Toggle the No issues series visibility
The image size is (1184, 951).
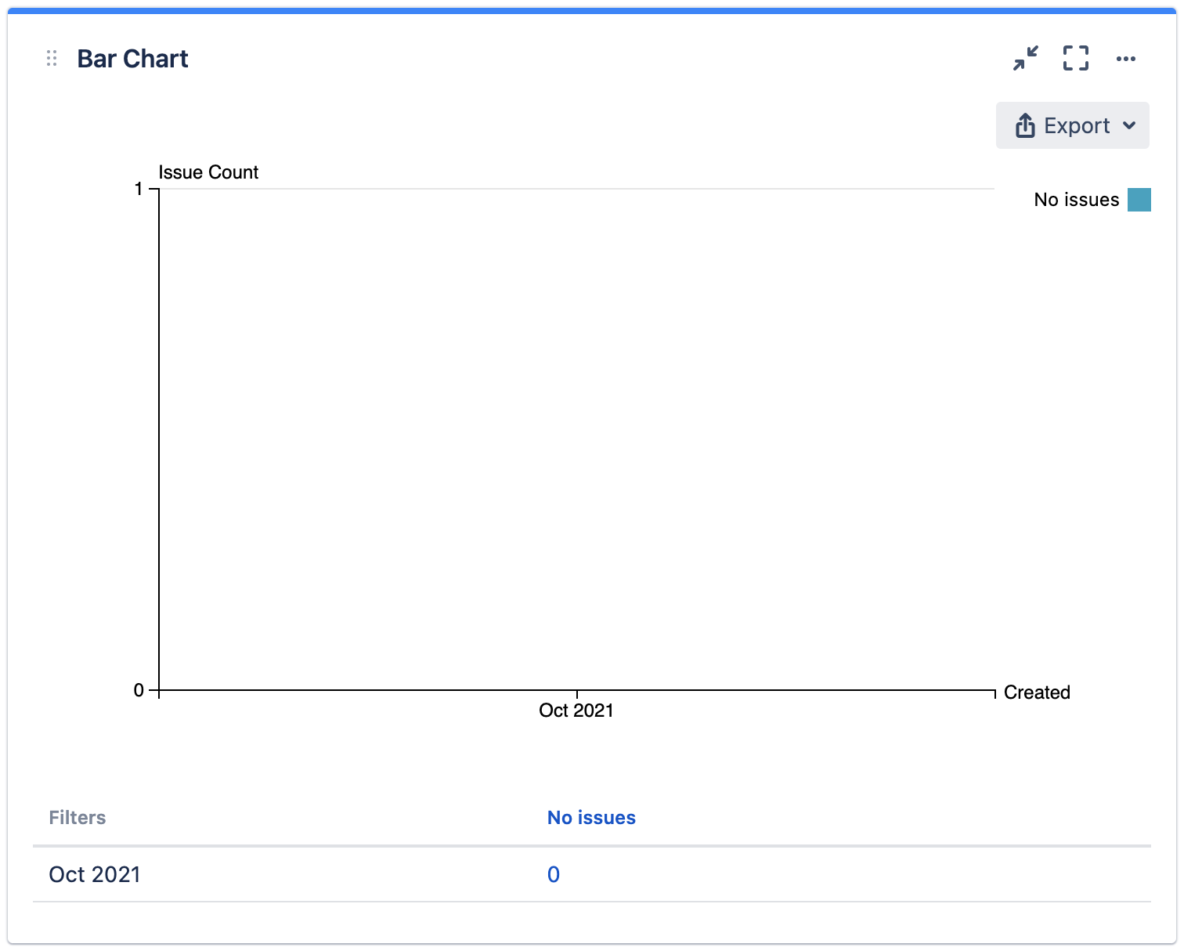point(1076,199)
